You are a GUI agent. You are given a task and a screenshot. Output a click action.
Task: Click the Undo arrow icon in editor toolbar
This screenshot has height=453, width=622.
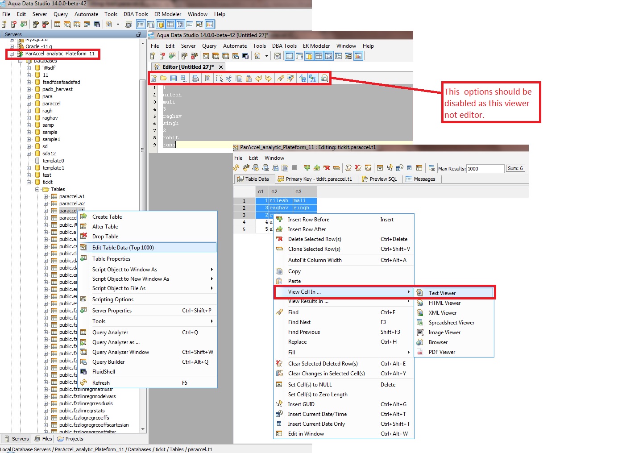pyautogui.click(x=258, y=79)
